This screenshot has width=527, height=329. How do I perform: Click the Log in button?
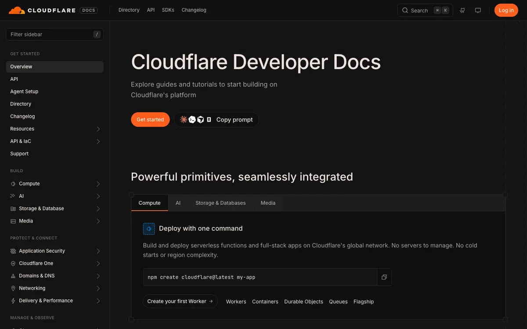[x=506, y=11]
